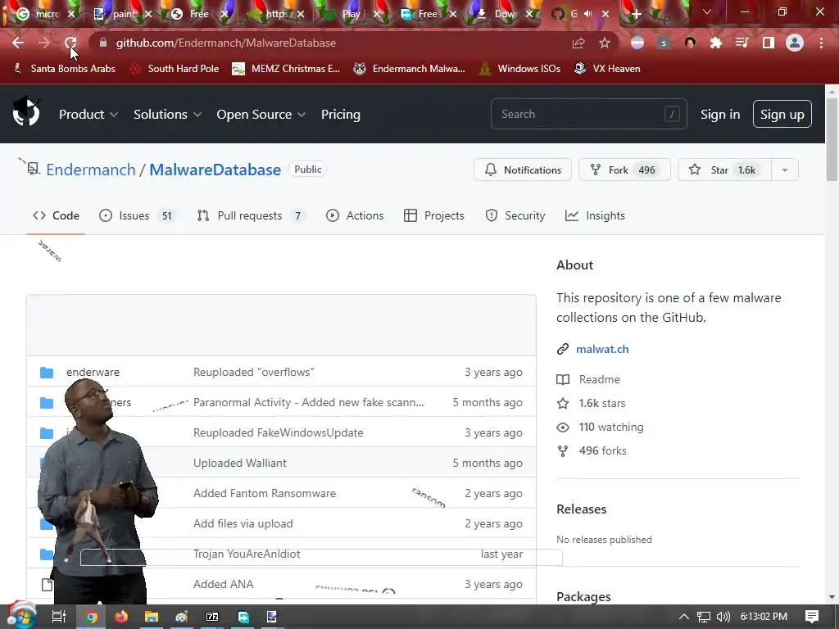Open the Readme link in About
Image resolution: width=839 pixels, height=629 pixels.
(x=599, y=380)
